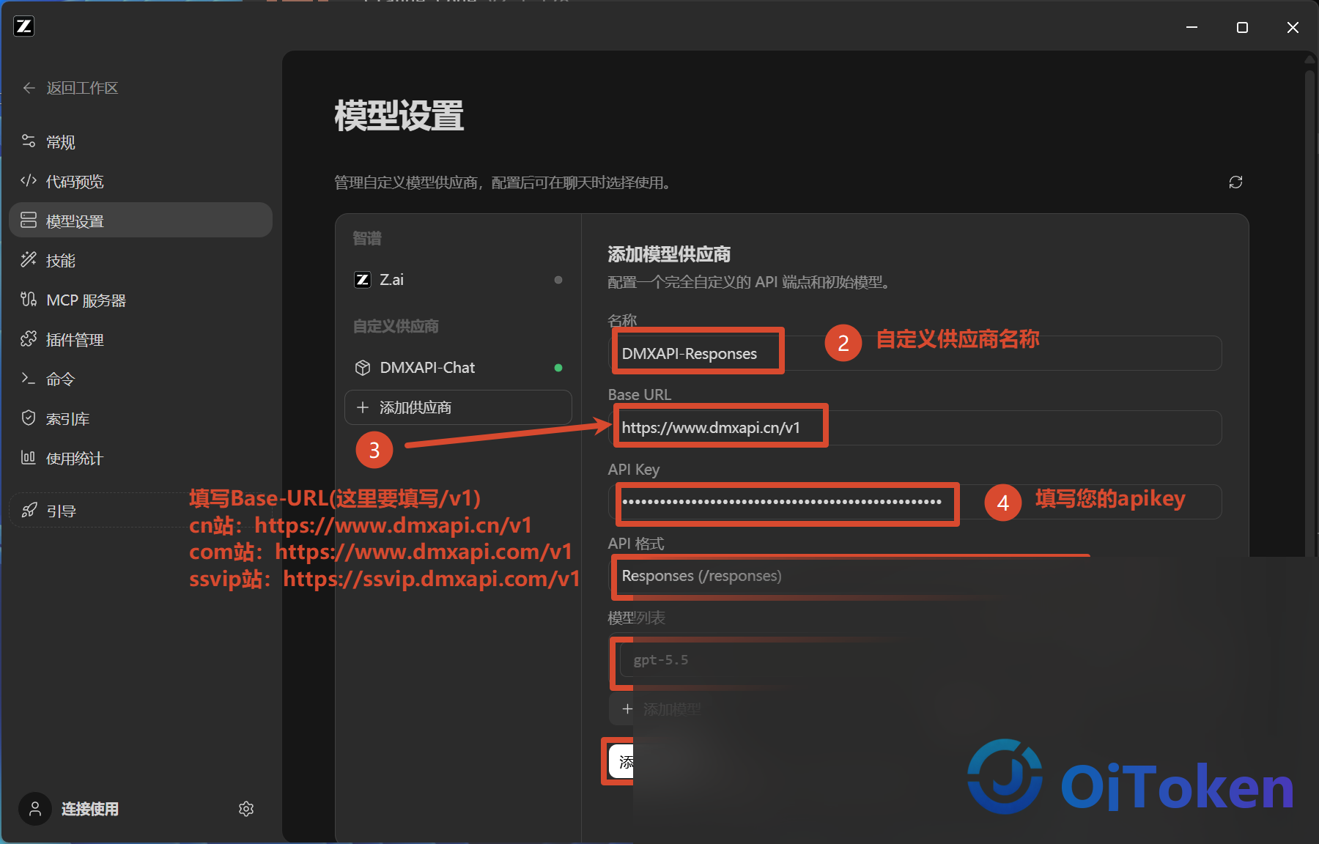Click the 名称 name input field
The width and height of the screenshot is (1319, 844).
pyautogui.click(x=915, y=353)
